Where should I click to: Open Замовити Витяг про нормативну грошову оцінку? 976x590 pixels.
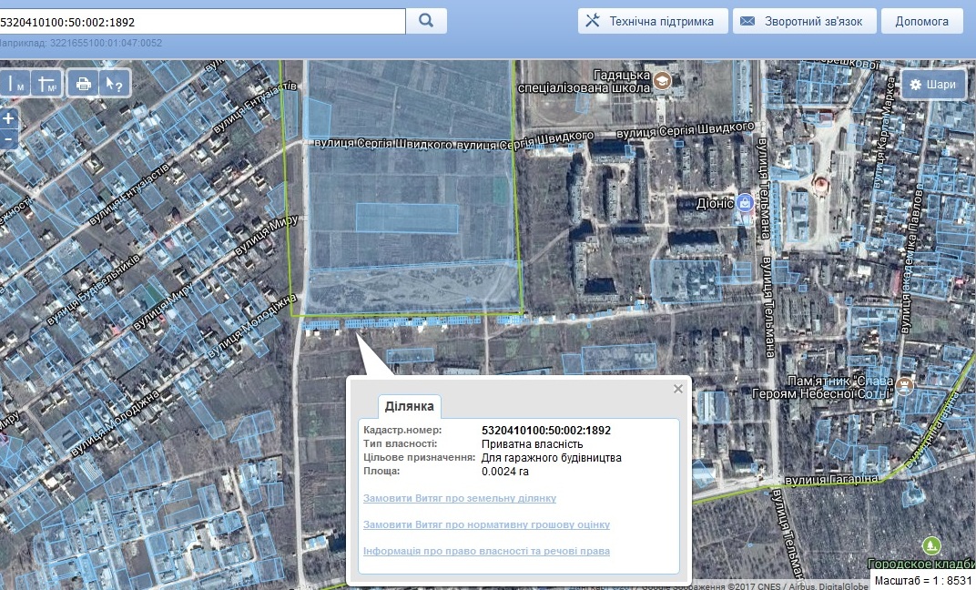tap(486, 524)
